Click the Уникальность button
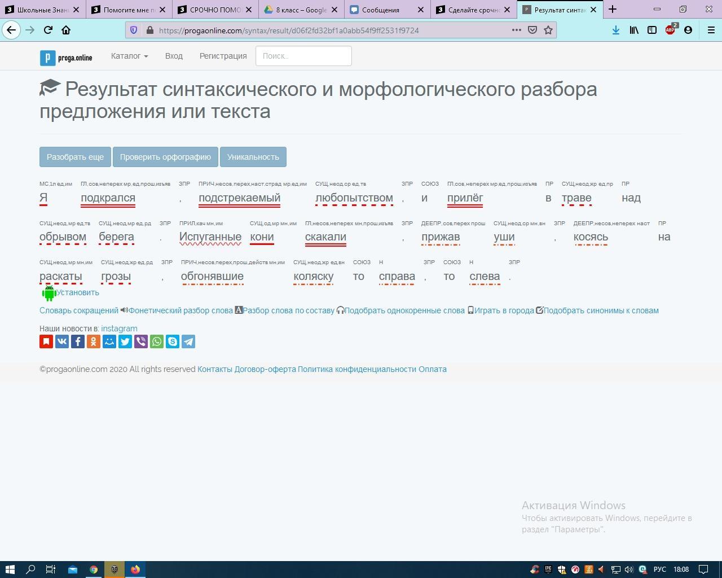Screen dimensions: 722x578 click(x=253, y=157)
